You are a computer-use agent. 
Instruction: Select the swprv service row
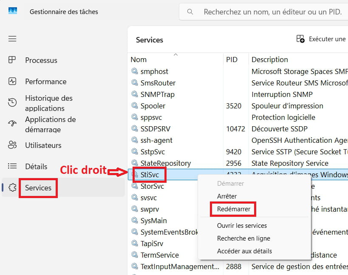pyautogui.click(x=150, y=209)
